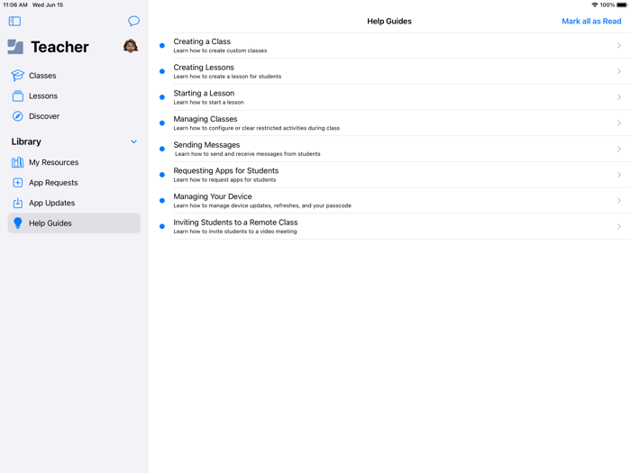Click the Teacher app title text
This screenshot has width=631, height=473.
[60, 47]
